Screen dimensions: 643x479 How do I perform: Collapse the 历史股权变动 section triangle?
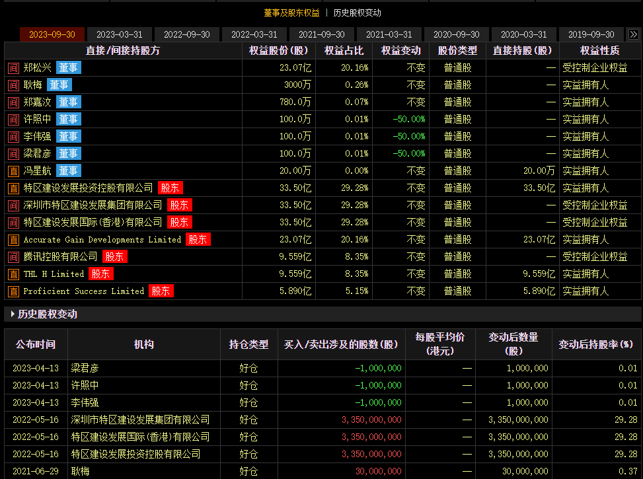click(13, 314)
